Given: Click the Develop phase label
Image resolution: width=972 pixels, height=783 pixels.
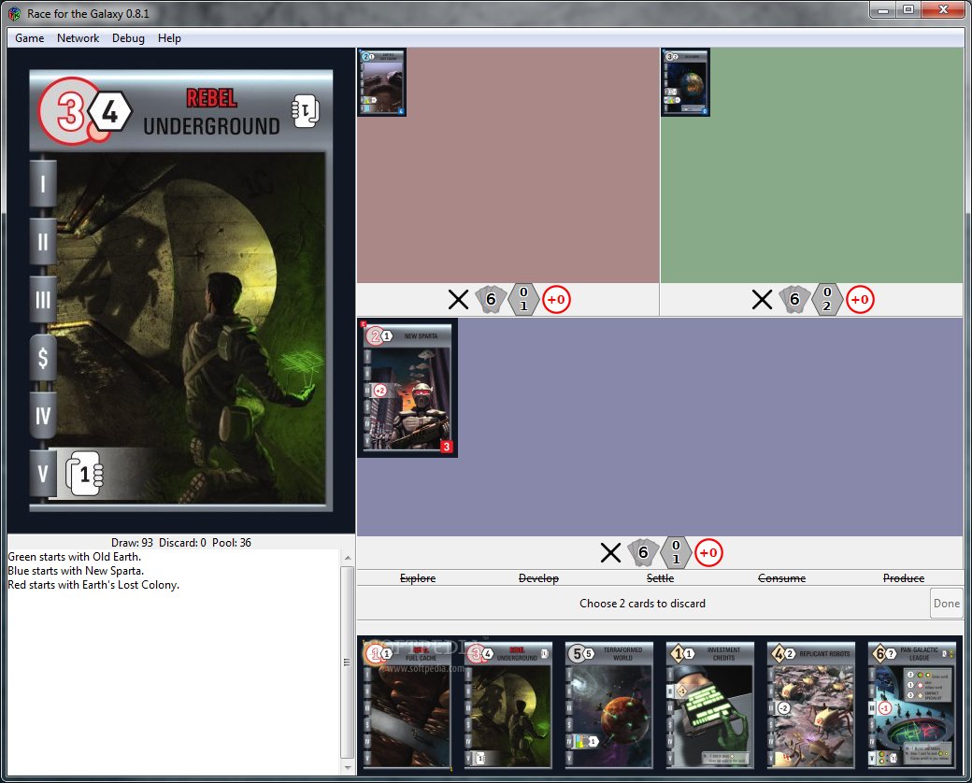Looking at the screenshot, I should [538, 577].
